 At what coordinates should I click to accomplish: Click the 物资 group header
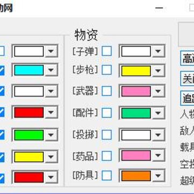pyautogui.click(x=86, y=35)
